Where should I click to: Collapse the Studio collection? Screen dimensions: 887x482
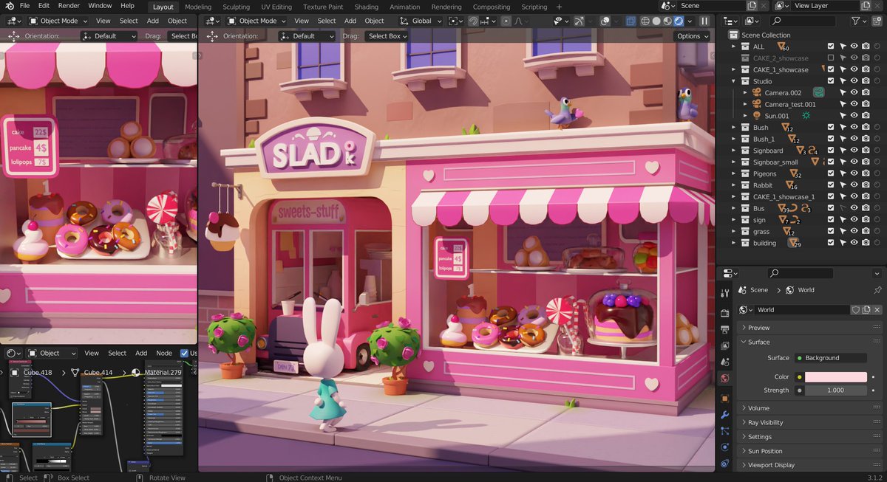pos(734,81)
